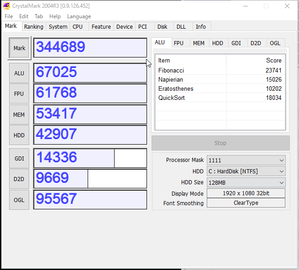The image size is (299, 270).
Task: Show the FPU score details tab
Action: pyautogui.click(x=178, y=43)
